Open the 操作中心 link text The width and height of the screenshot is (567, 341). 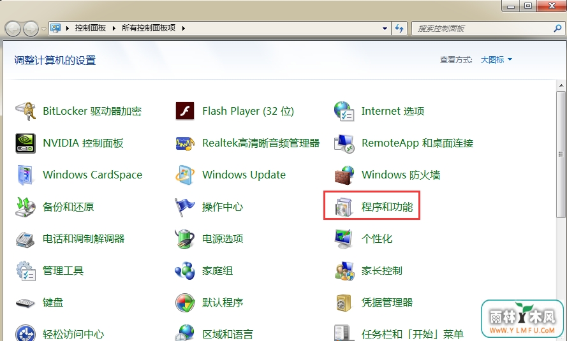[223, 207]
